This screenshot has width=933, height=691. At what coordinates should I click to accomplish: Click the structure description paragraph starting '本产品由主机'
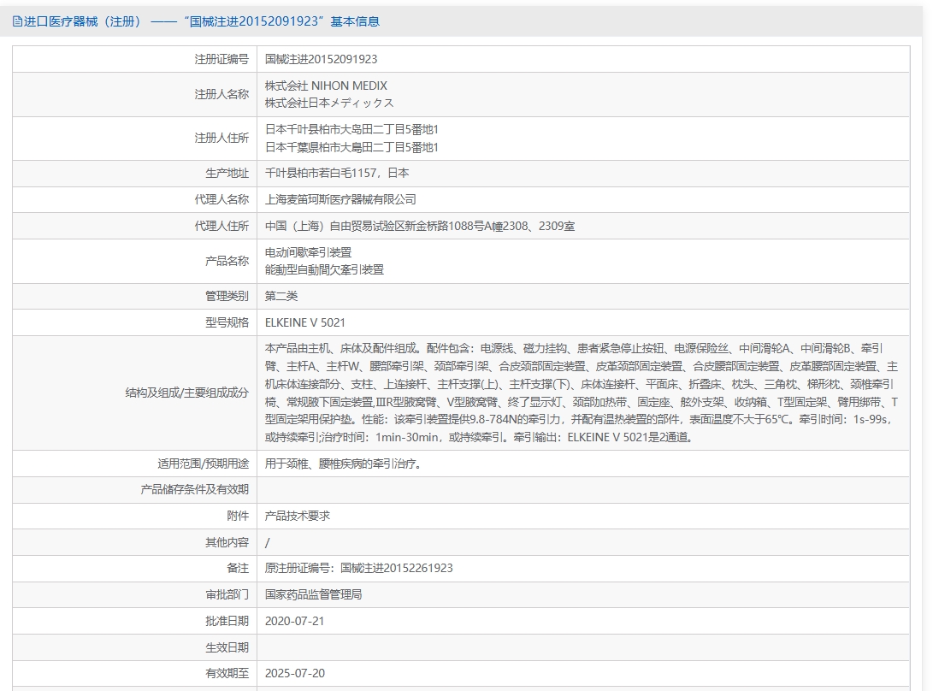click(x=582, y=393)
